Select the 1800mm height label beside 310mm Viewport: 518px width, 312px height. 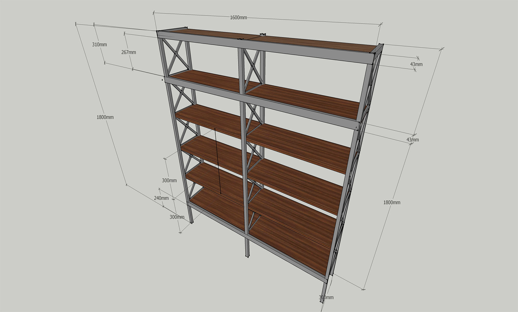tap(105, 117)
